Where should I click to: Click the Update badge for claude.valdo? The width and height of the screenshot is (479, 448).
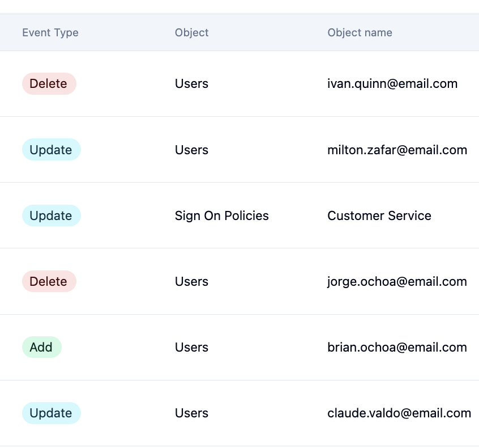[51, 413]
